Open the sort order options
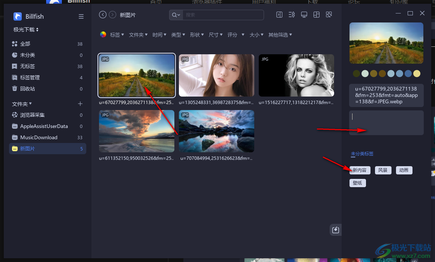The width and height of the screenshot is (435, 262). (x=291, y=14)
